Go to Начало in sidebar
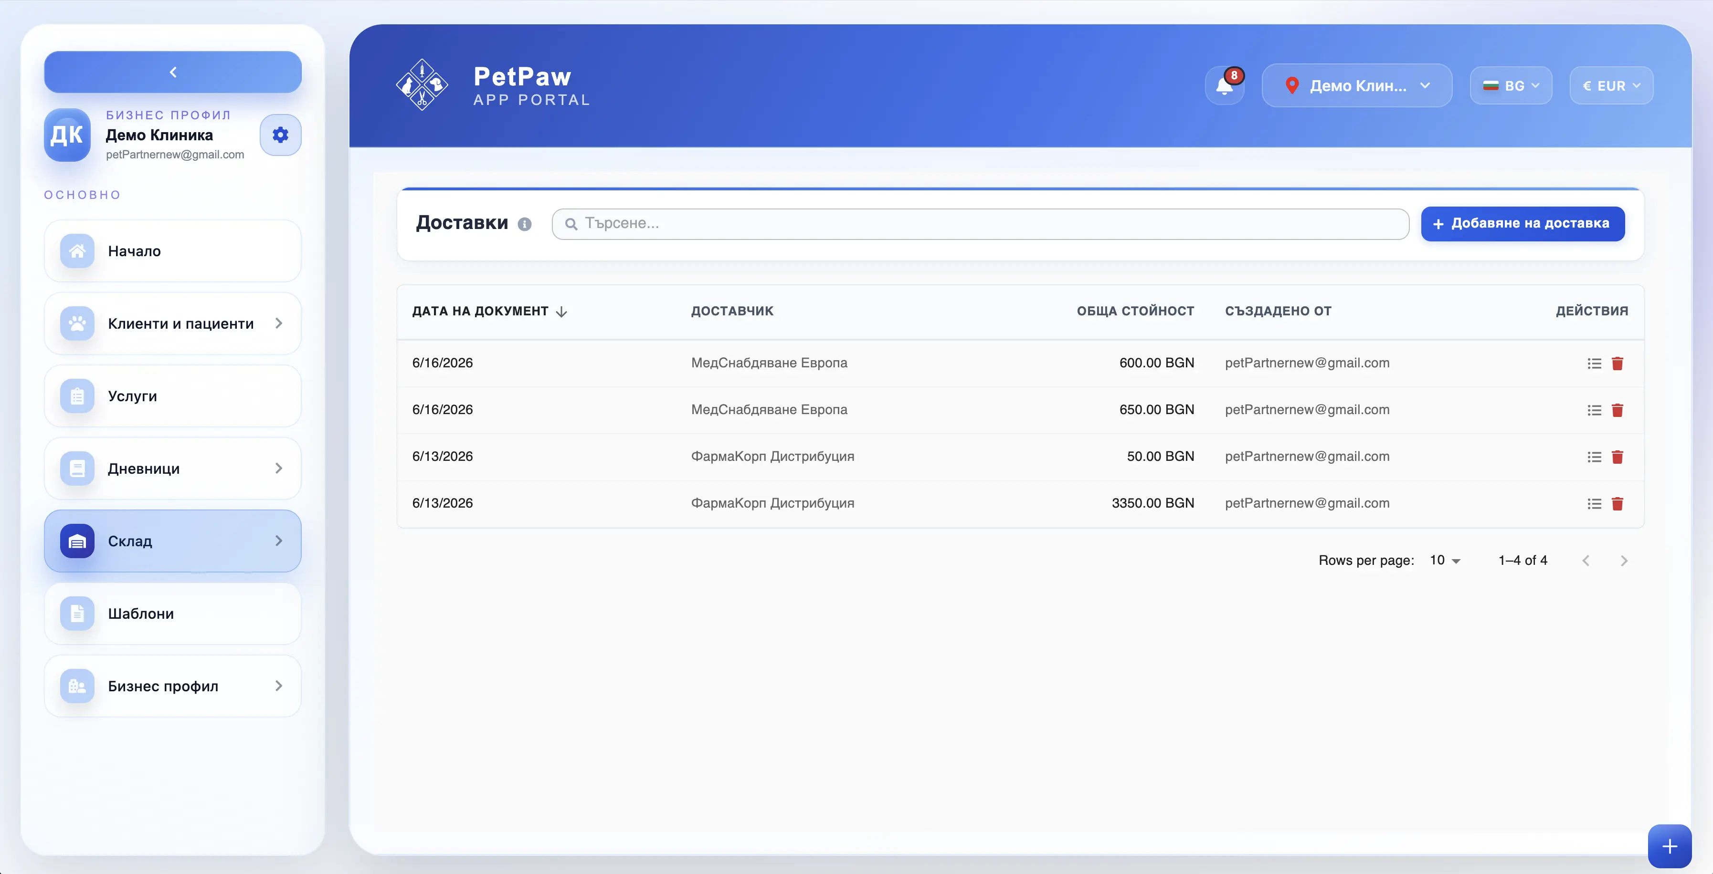 [173, 251]
